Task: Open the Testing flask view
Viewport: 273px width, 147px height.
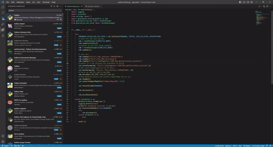Action: click(3, 35)
